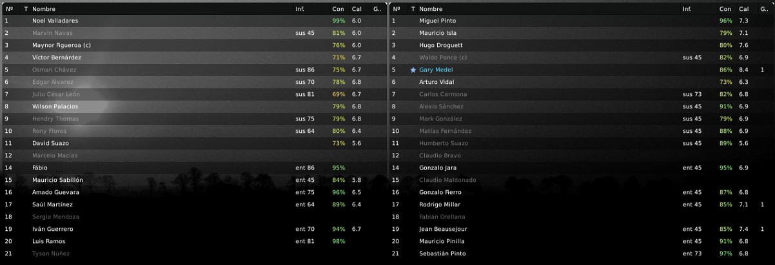Image resolution: width=775 pixels, height=265 pixels.
Task: Click the star icon beside Gary Medel
Action: 413,70
